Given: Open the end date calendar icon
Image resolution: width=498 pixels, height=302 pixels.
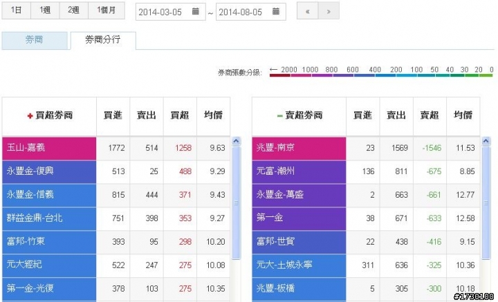Looking at the screenshot, I should pos(276,12).
